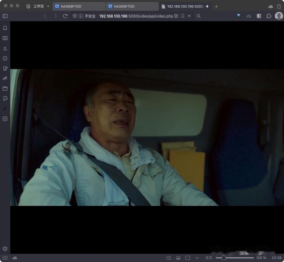Reset zoom with 重置 button
The height and width of the screenshot is (262, 284).
click(x=209, y=258)
